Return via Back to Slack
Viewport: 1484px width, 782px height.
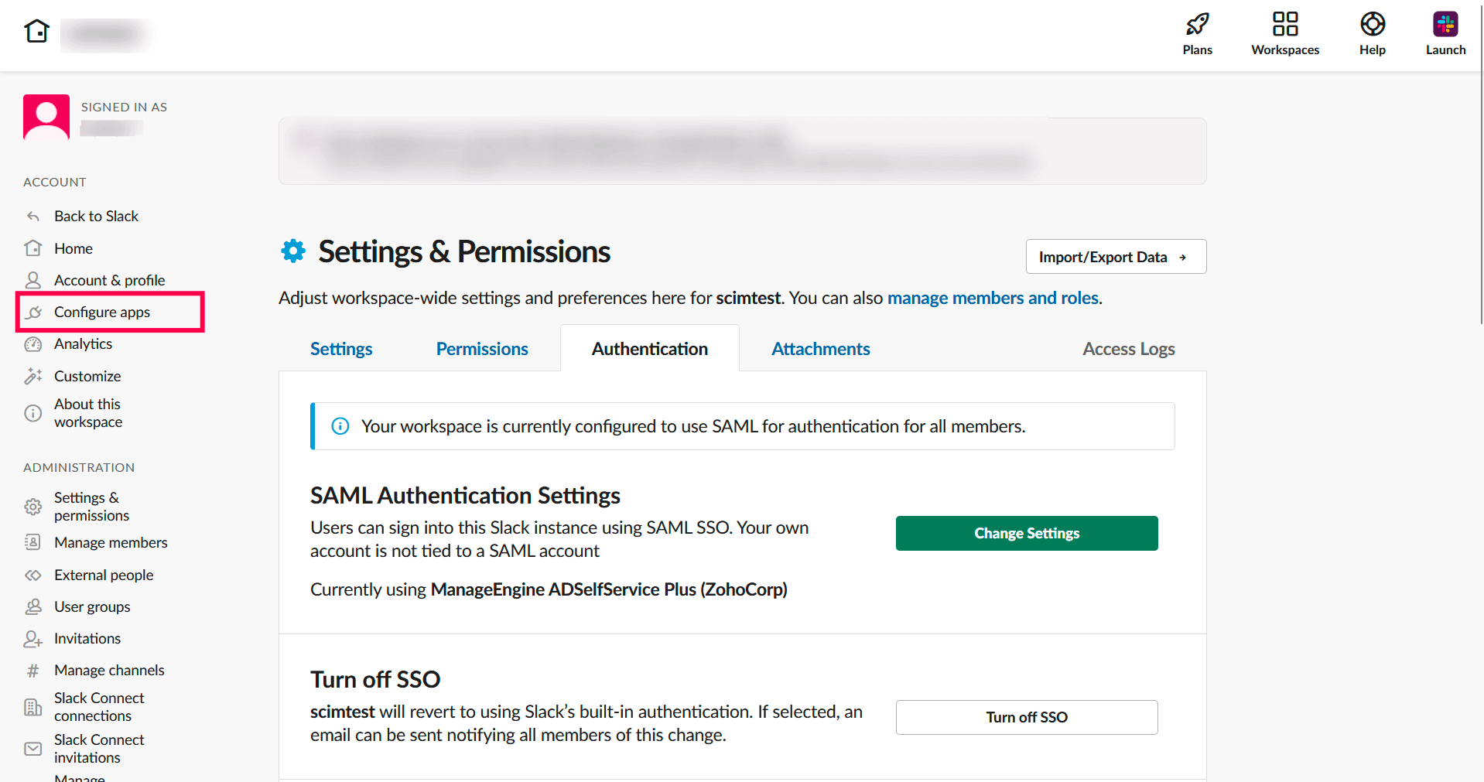[x=96, y=216]
